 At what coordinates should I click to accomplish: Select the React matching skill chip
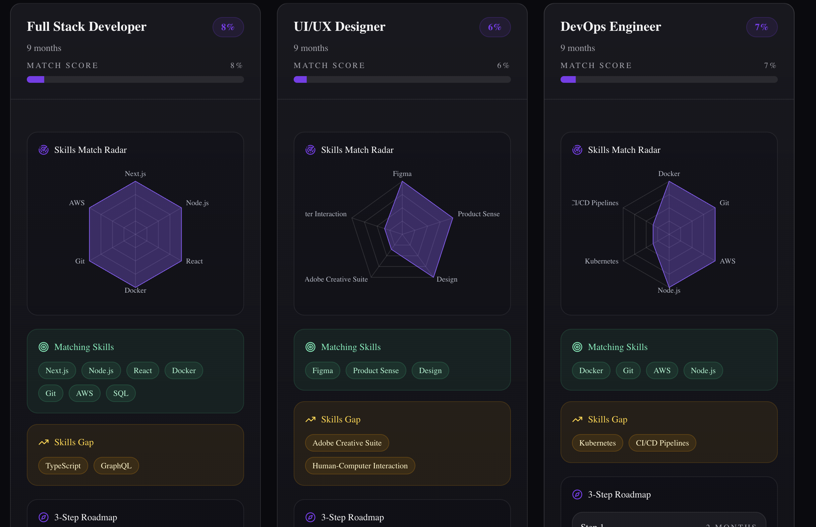pyautogui.click(x=143, y=371)
